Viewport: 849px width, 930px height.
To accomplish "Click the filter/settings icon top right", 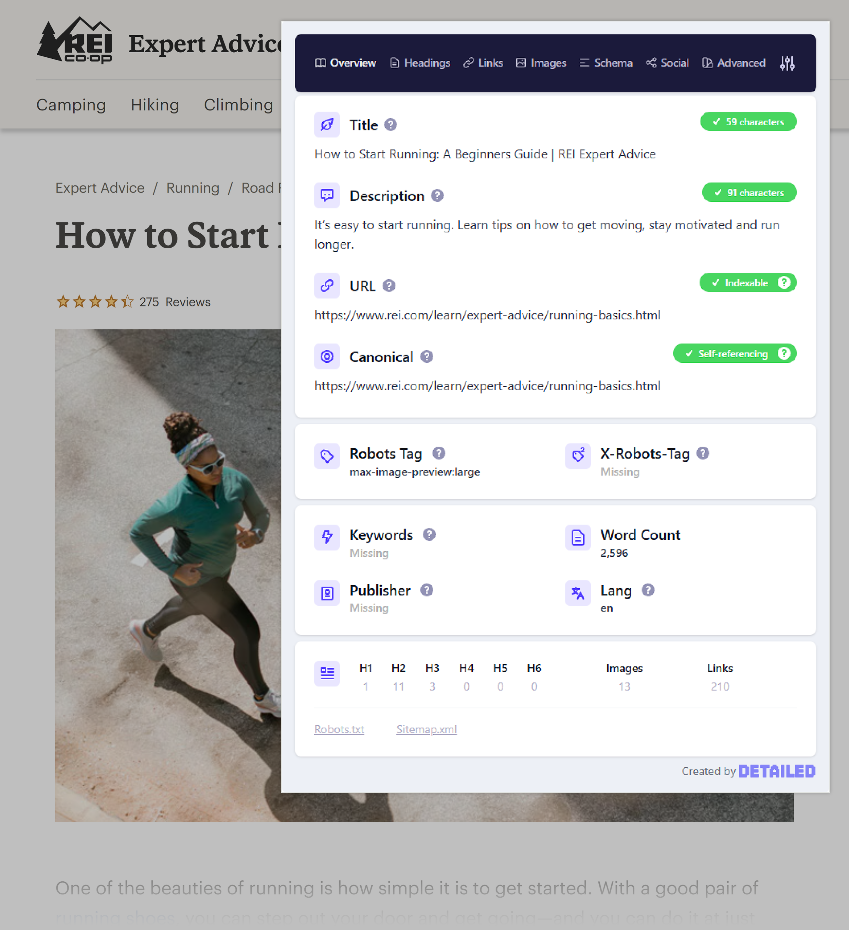I will point(788,62).
